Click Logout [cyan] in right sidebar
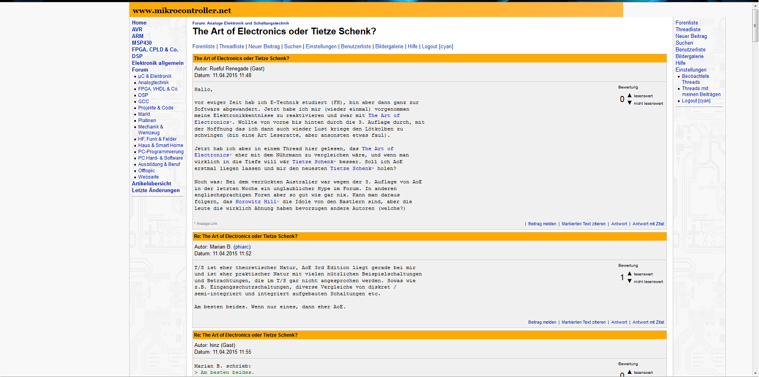The image size is (759, 377). point(696,101)
